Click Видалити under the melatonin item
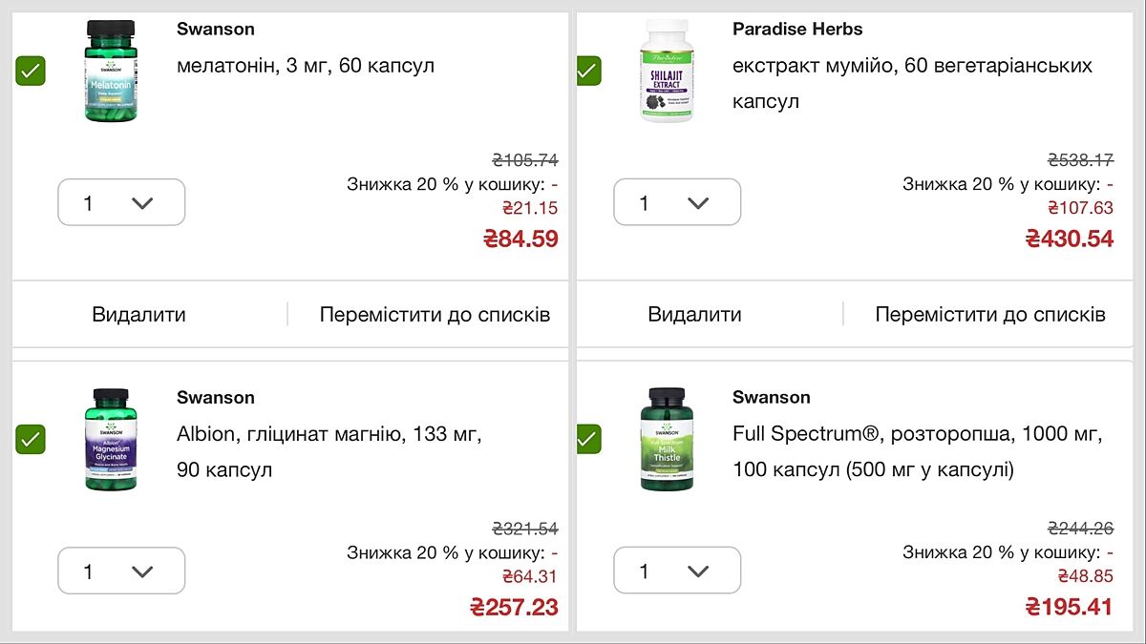 tap(138, 315)
